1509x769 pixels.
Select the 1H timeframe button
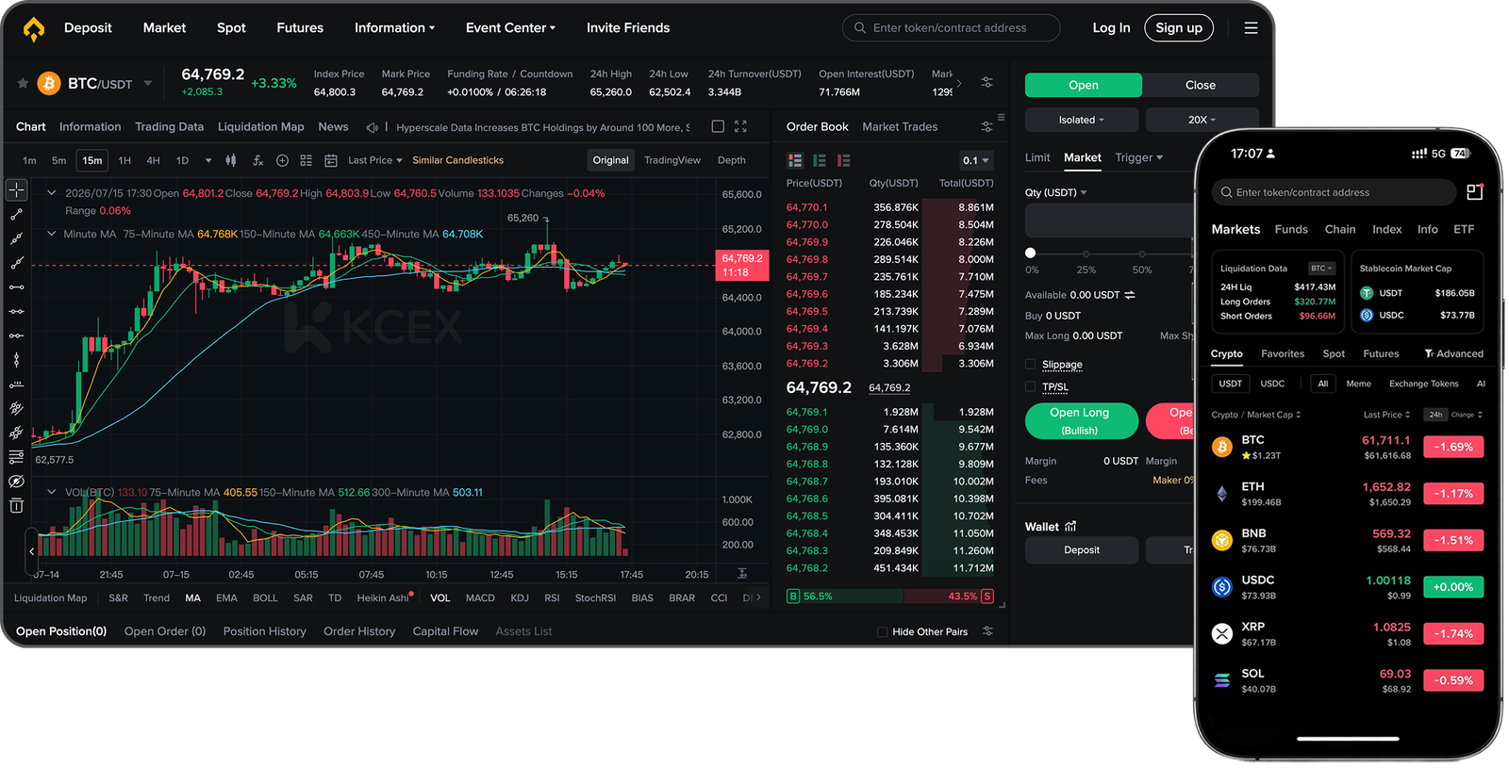point(124,160)
